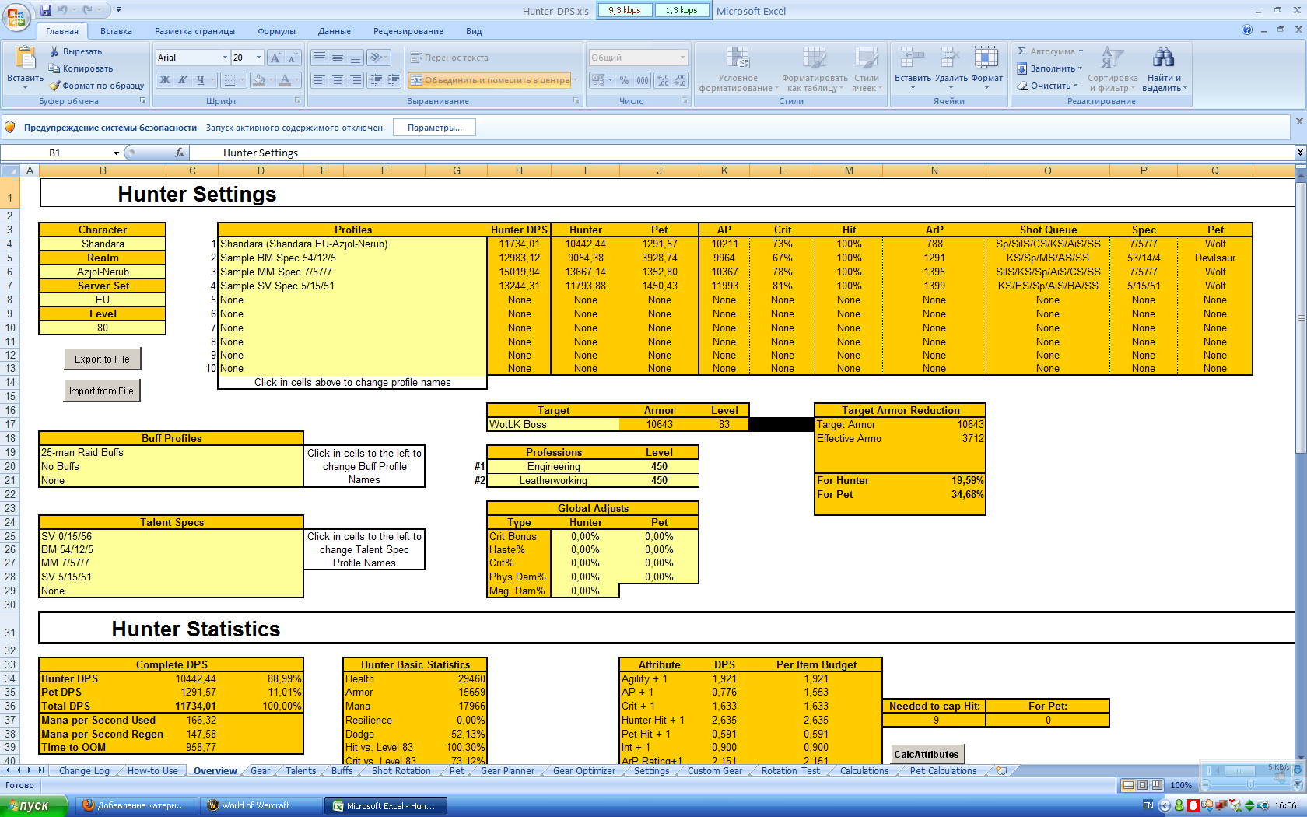Image resolution: width=1307 pixels, height=817 pixels.
Task: Click the Удалить cells icon
Action: pos(950,58)
